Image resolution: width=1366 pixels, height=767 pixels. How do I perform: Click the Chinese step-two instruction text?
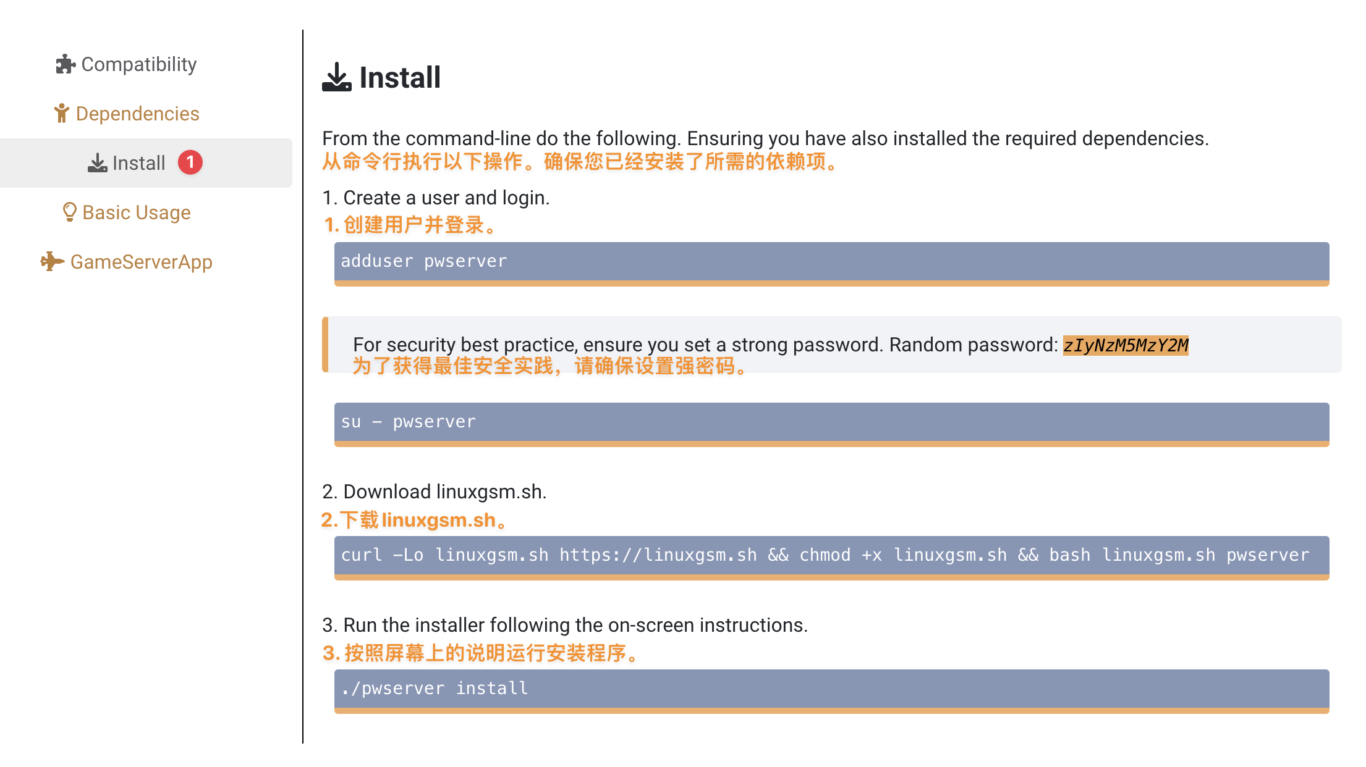(412, 519)
